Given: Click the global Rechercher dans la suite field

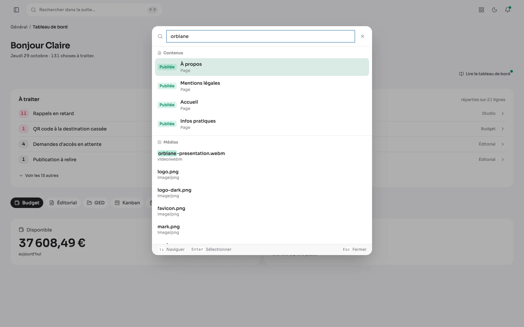Looking at the screenshot, I should pos(94,10).
